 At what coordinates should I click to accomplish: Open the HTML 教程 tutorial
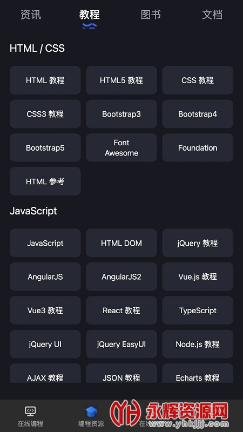(45, 80)
